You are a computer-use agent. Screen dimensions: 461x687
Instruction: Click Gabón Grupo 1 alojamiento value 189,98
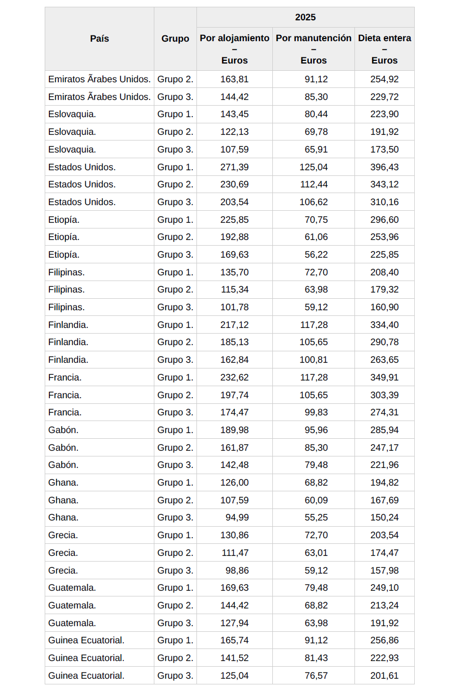click(234, 430)
